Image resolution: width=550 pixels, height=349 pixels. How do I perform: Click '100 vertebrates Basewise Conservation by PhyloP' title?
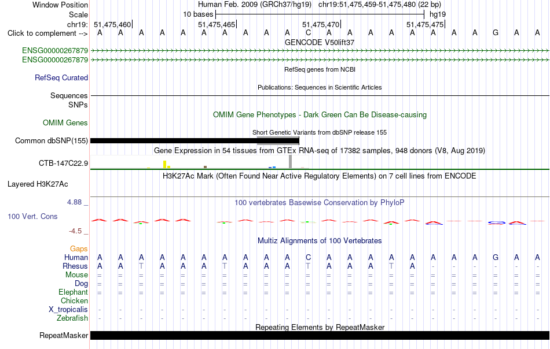tap(320, 202)
